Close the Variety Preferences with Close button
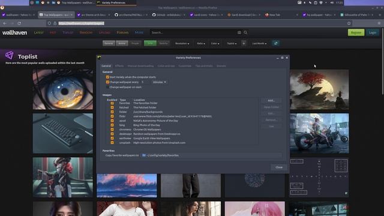Screen dimensions: 384x216 click(x=279, y=167)
